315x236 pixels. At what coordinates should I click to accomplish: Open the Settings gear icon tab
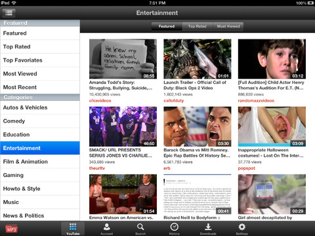pos(241,229)
